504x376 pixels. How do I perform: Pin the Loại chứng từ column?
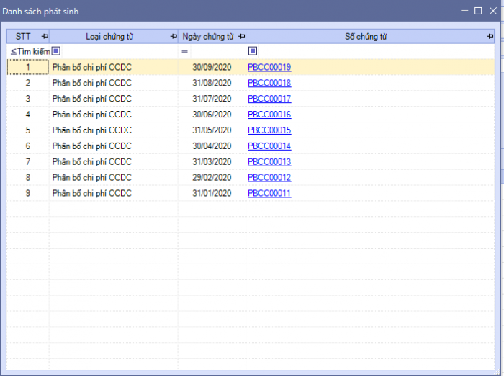coord(173,36)
